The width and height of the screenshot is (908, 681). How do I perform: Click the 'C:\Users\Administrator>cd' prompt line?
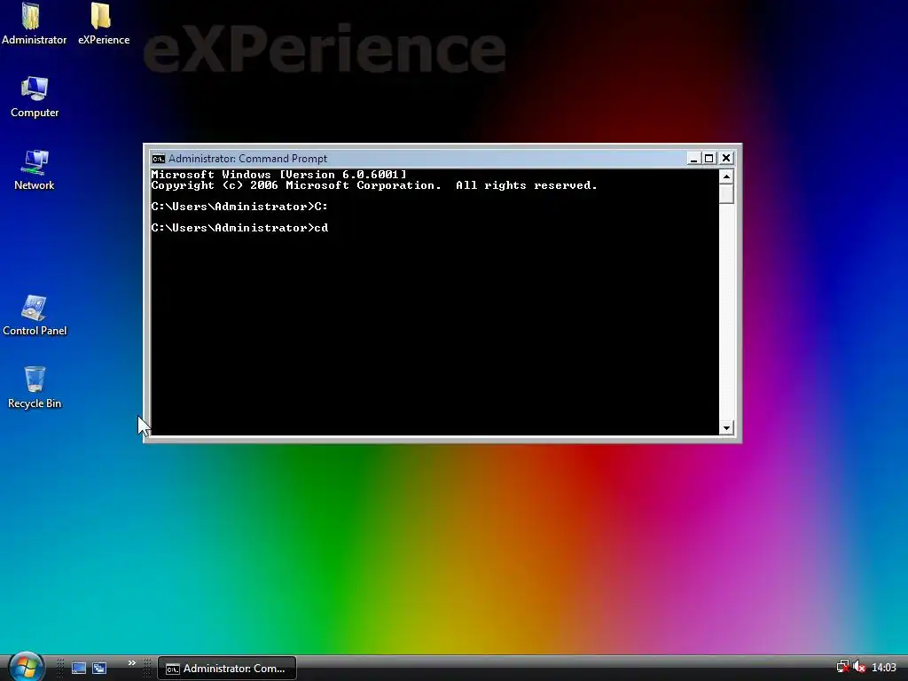[x=239, y=228]
